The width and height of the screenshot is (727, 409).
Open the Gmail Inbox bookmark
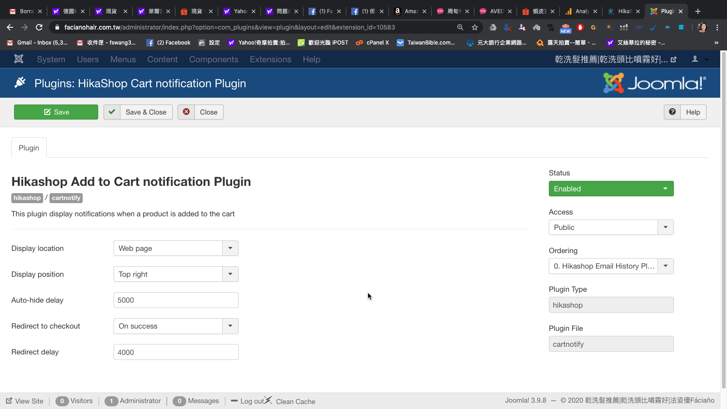click(37, 43)
